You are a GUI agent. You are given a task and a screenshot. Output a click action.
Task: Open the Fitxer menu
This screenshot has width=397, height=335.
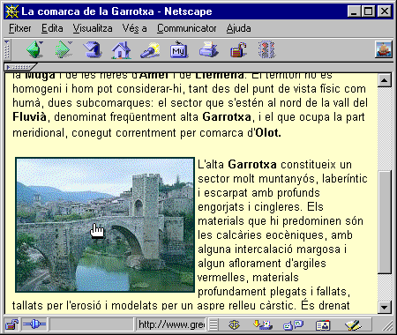tap(20, 28)
